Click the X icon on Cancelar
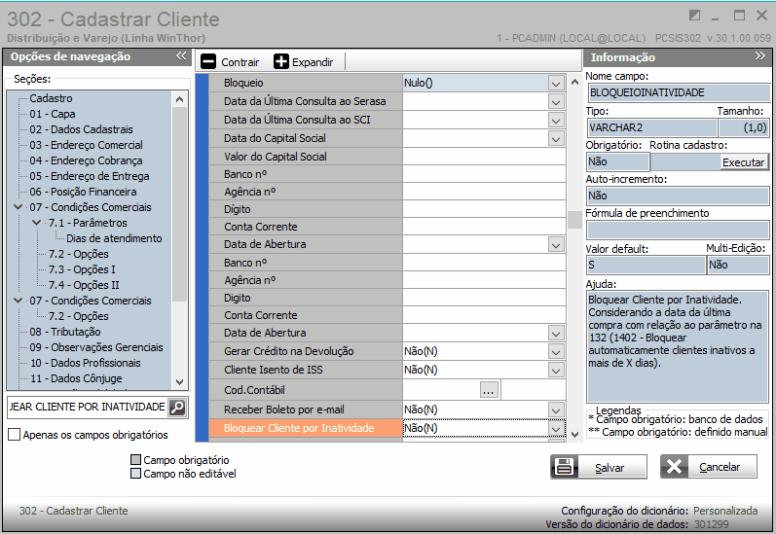The width and height of the screenshot is (776, 534). click(x=674, y=466)
